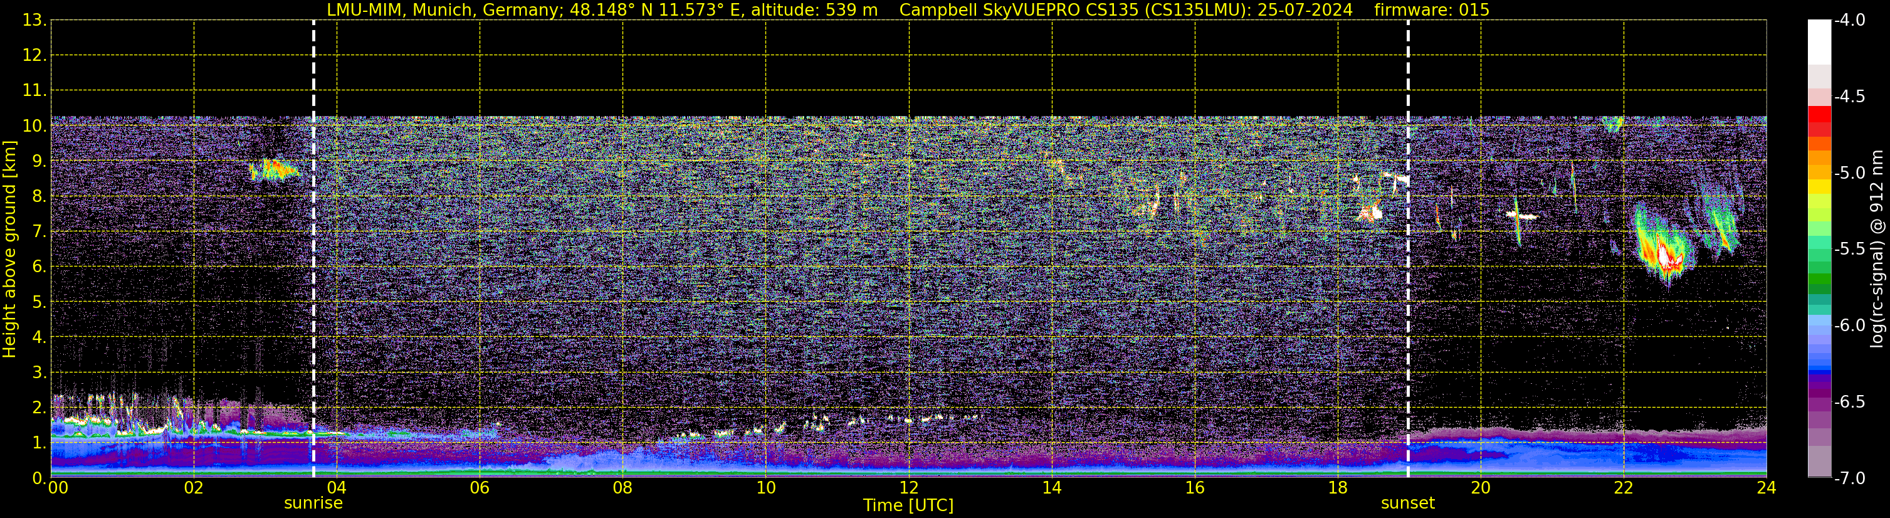Click the time axis tick label 14

(1051, 488)
